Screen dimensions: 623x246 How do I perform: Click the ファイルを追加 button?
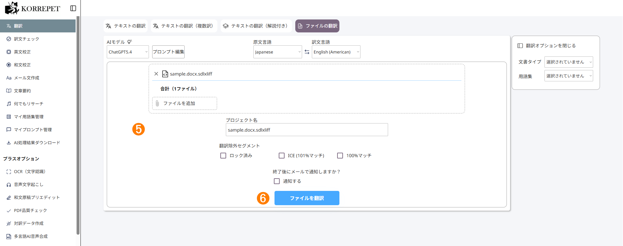(185, 103)
